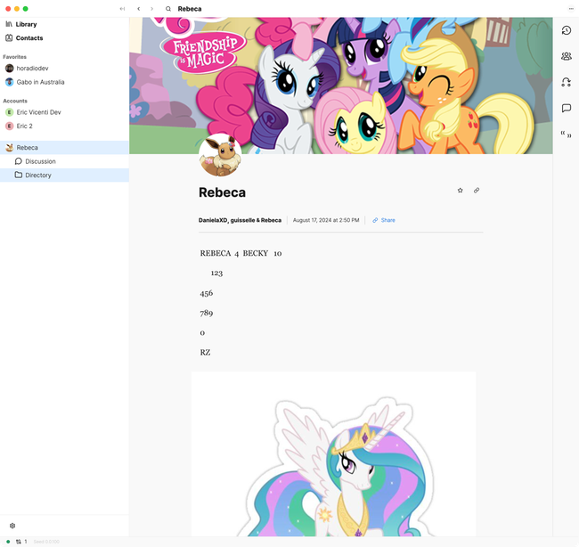Go back with the left arrow
The image size is (579, 547).
[138, 9]
